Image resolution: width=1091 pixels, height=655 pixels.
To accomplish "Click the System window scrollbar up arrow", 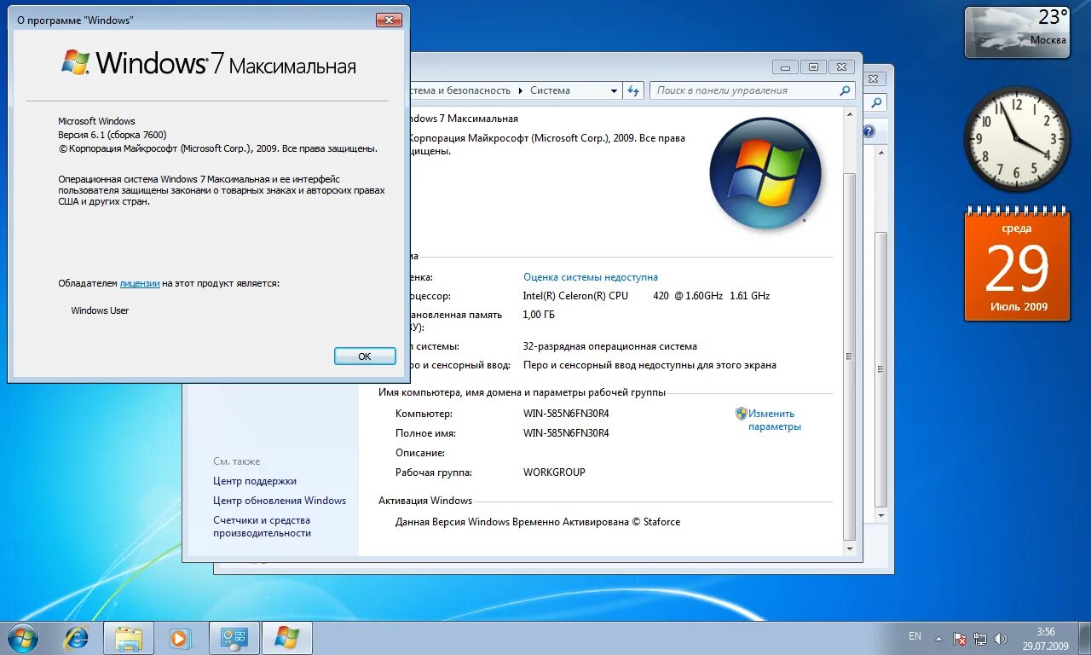I will tap(848, 113).
